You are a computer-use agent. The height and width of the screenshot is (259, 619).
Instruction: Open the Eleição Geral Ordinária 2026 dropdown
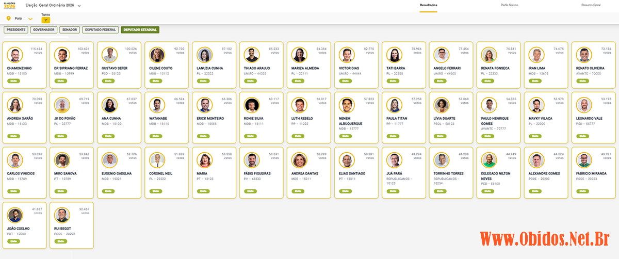(53, 5)
